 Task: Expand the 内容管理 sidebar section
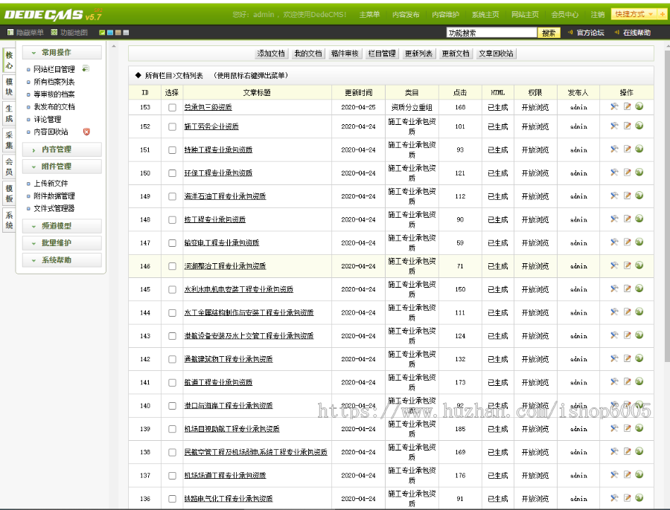tap(62, 149)
